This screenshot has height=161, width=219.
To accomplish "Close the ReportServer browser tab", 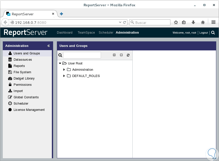I will 53,14.
